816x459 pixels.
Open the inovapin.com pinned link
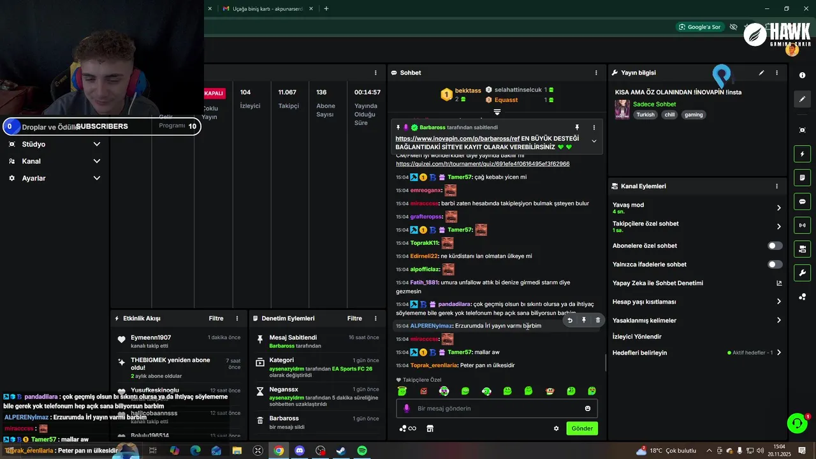tap(457, 138)
